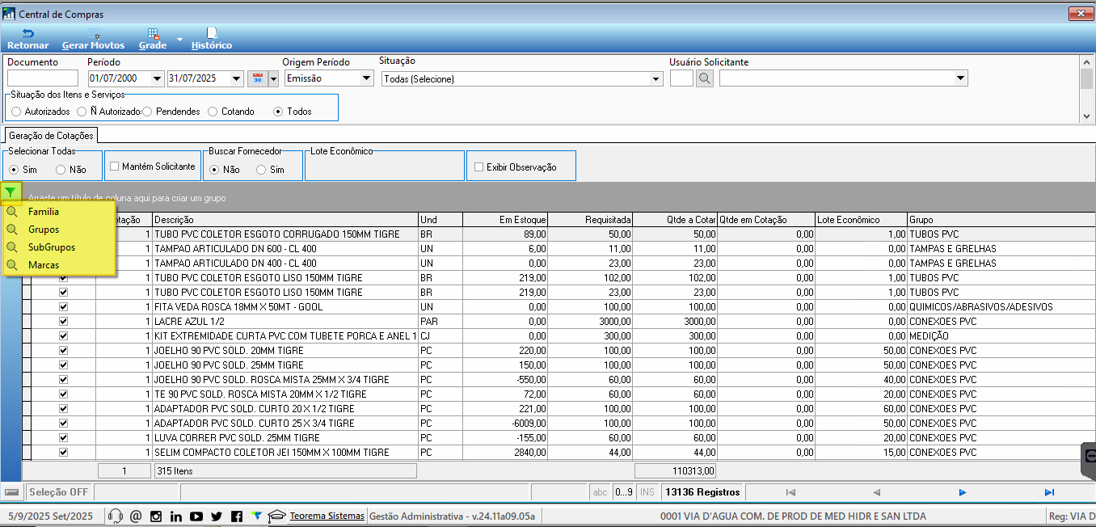Click the Retornar toolbar icon
Viewport: 1096px width, 527px height.
(x=27, y=33)
